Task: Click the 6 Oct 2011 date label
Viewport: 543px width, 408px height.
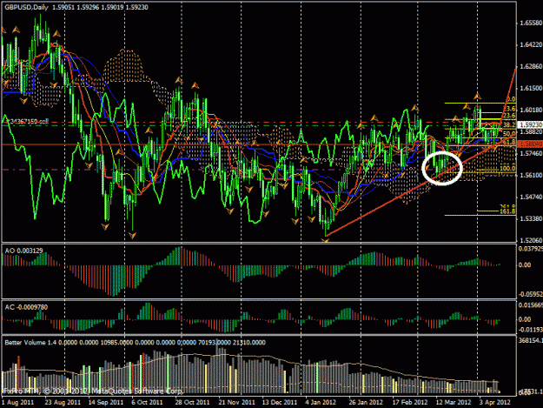Action: coord(147,403)
